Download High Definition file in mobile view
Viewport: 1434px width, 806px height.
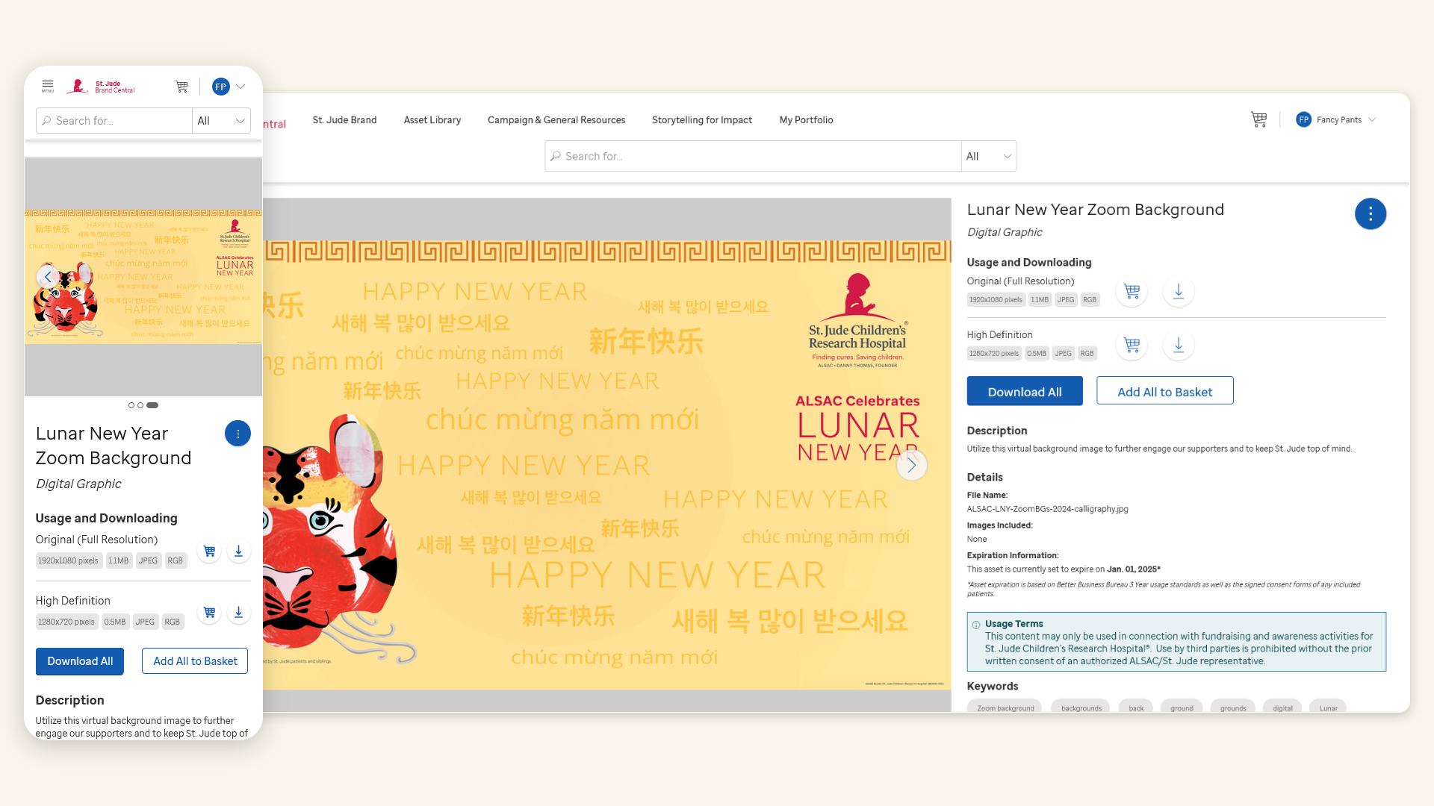coord(238,613)
